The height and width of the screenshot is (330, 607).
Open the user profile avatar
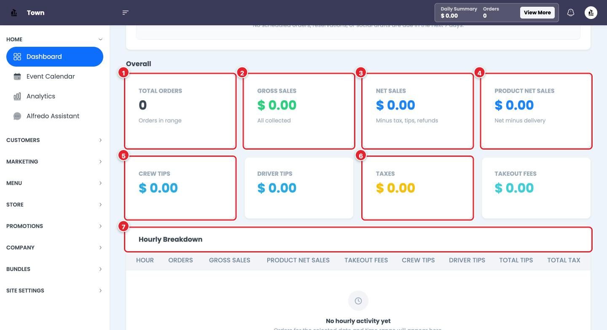click(591, 13)
